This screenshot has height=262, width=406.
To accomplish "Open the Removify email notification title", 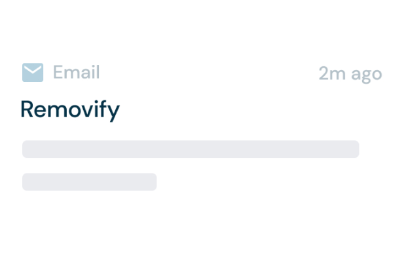I will [x=70, y=110].
